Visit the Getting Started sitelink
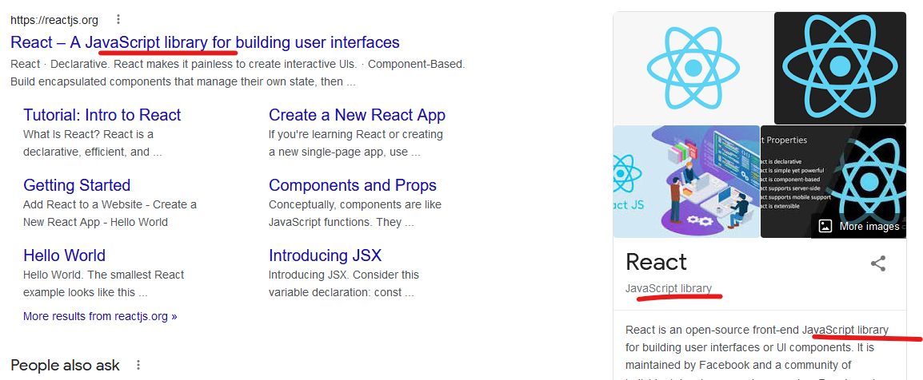 pyautogui.click(x=77, y=185)
